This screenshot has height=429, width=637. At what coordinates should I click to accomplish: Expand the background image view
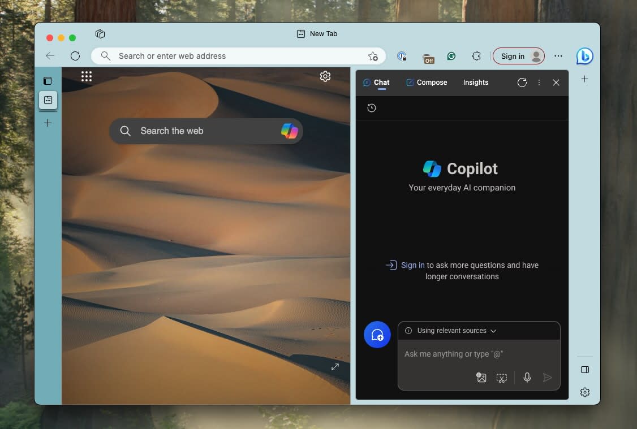pos(335,367)
